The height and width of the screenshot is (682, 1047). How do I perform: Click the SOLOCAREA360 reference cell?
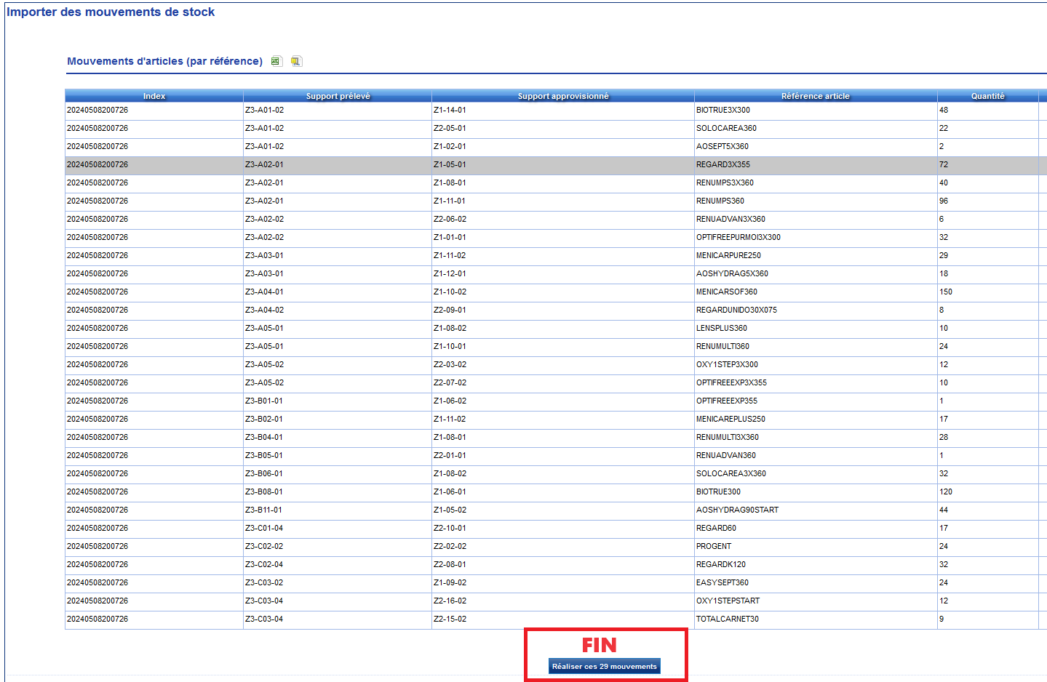tap(726, 129)
